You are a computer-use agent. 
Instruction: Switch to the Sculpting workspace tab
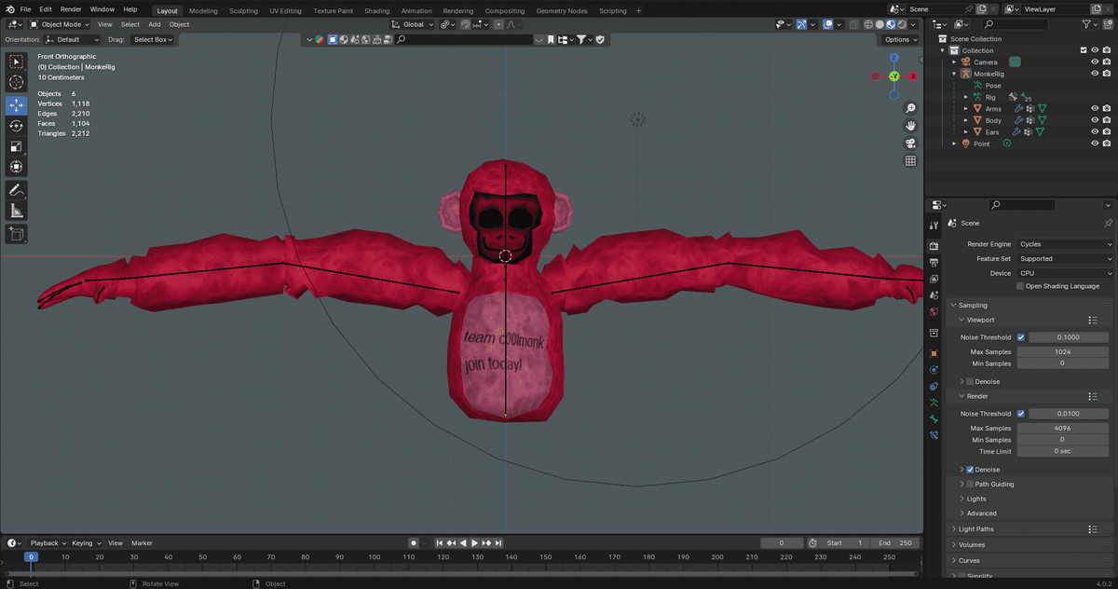coord(243,11)
